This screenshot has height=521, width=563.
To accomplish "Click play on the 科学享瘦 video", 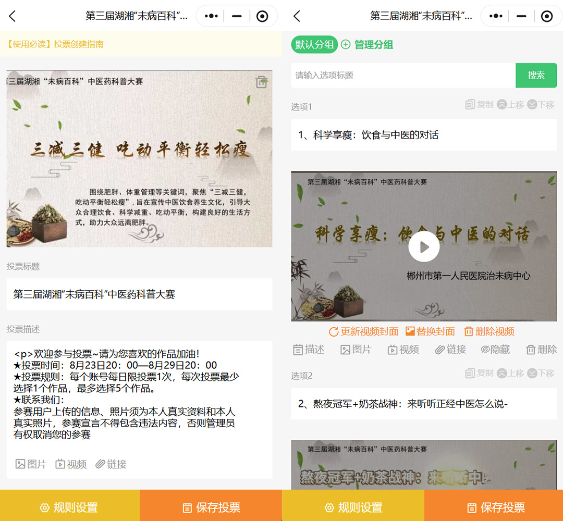I will [x=424, y=246].
